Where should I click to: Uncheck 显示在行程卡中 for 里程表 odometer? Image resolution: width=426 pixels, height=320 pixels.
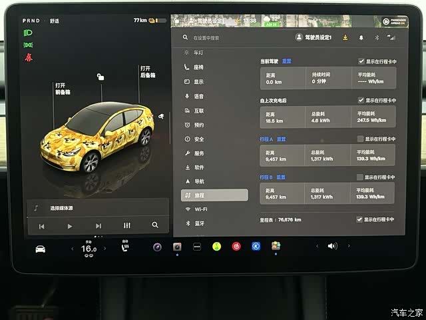[x=359, y=219]
